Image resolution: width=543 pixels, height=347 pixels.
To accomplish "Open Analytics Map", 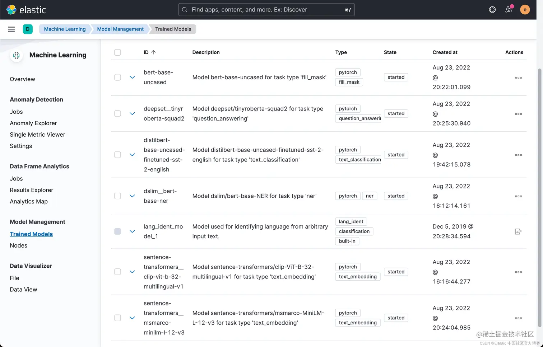I will coord(29,202).
